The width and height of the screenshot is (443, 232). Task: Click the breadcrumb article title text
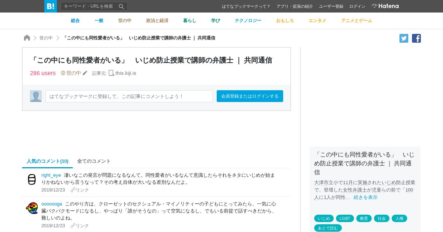pyautogui.click(x=139, y=38)
